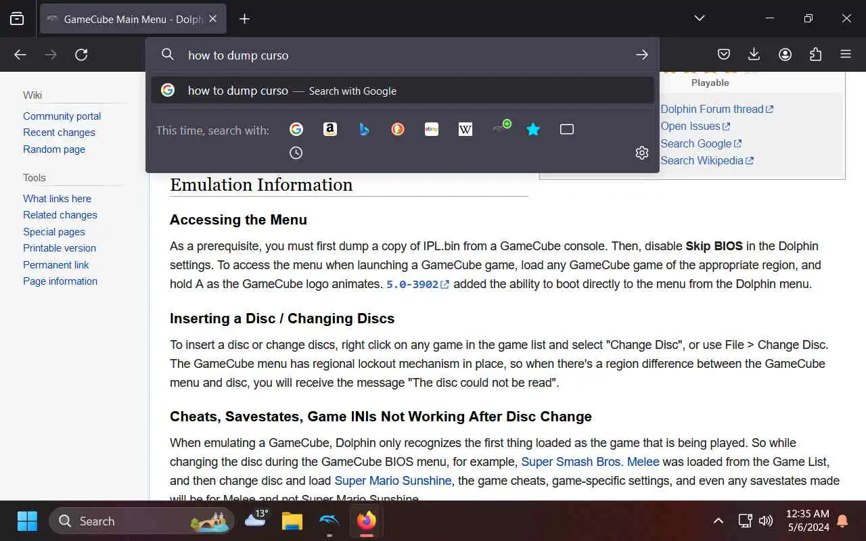Viewport: 866px width, 541px height.
Task: Open the Open Issues link
Action: point(696,126)
